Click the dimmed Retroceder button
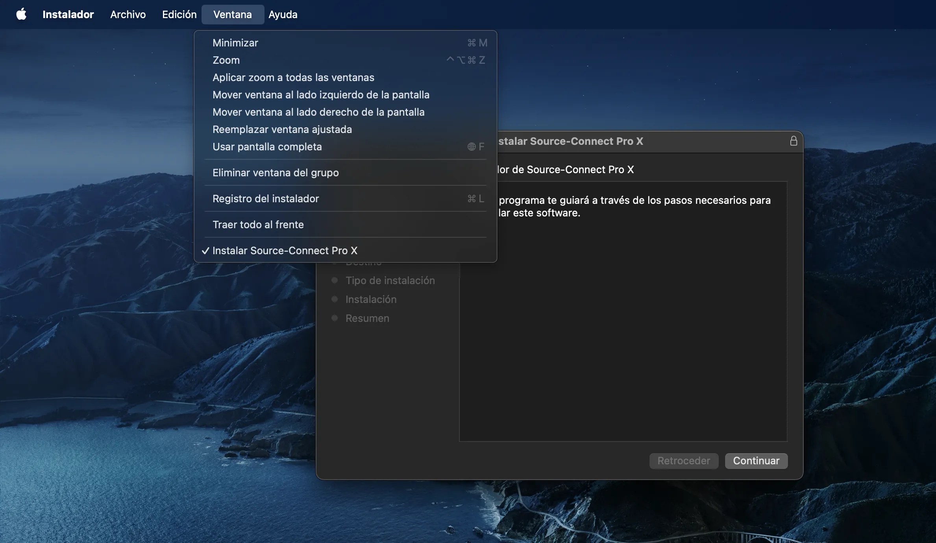 (x=684, y=461)
